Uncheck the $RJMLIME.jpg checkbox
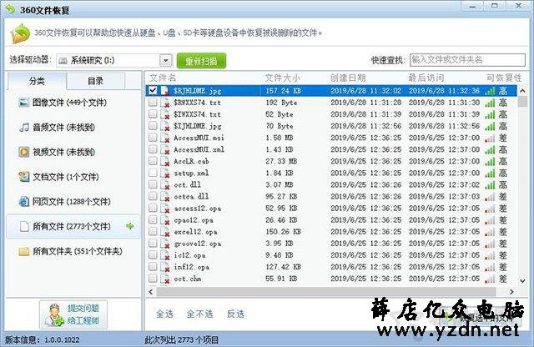The width and height of the screenshot is (534, 347). (153, 90)
